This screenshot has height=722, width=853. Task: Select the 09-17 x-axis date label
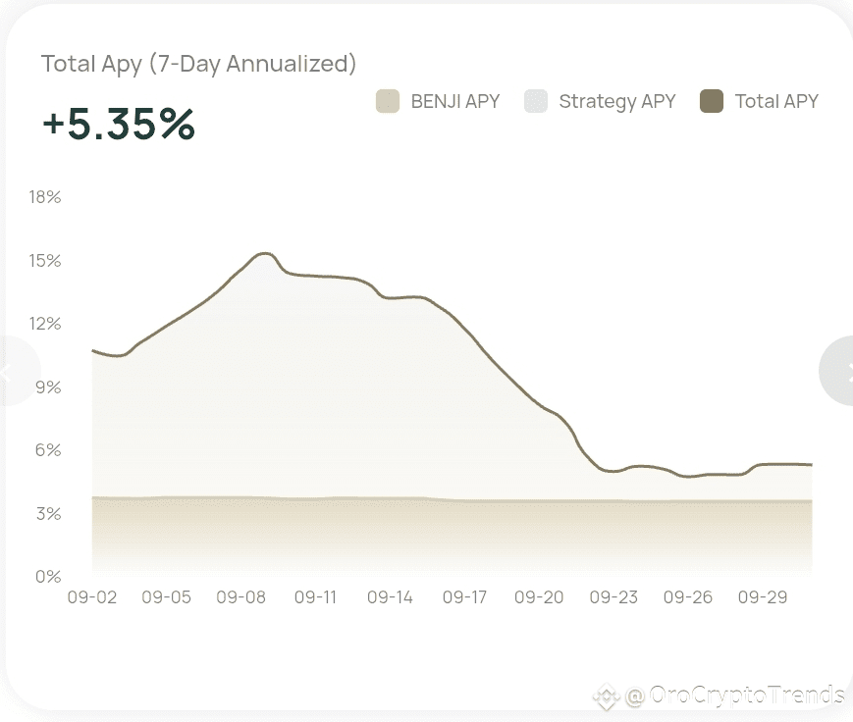coord(465,596)
